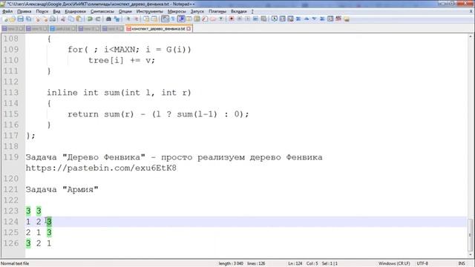Open the Вид menu
The width and height of the screenshot is (475, 267).
pos(56,11)
